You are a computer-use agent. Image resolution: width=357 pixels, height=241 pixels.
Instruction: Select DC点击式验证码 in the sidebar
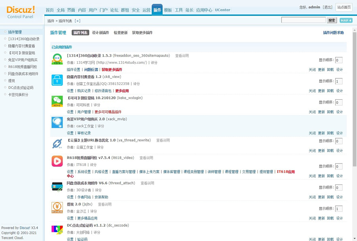(x=21, y=88)
